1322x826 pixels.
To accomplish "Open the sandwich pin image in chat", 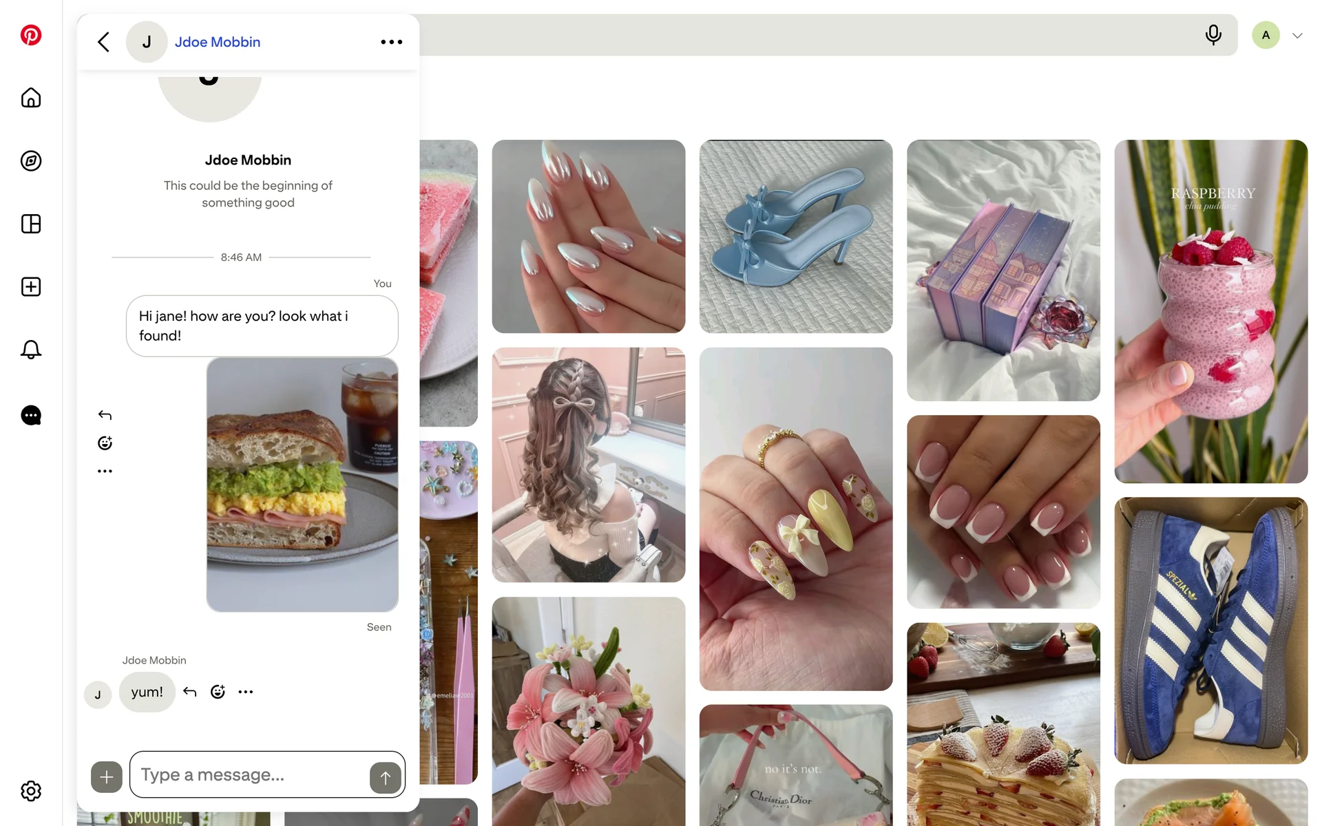I will click(302, 485).
